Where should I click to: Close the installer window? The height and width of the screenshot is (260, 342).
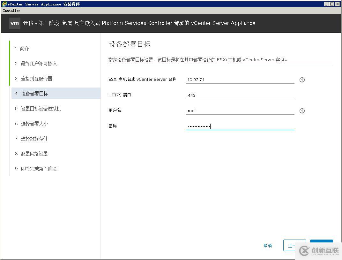pos(337,4)
